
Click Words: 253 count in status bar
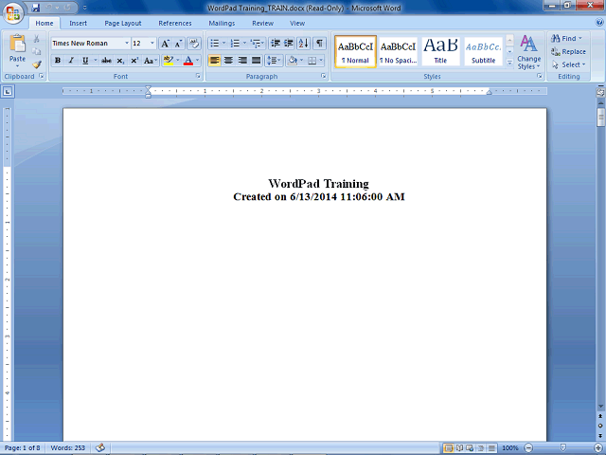tap(67, 448)
